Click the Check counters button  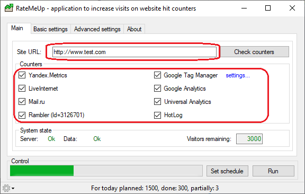tap(254, 52)
